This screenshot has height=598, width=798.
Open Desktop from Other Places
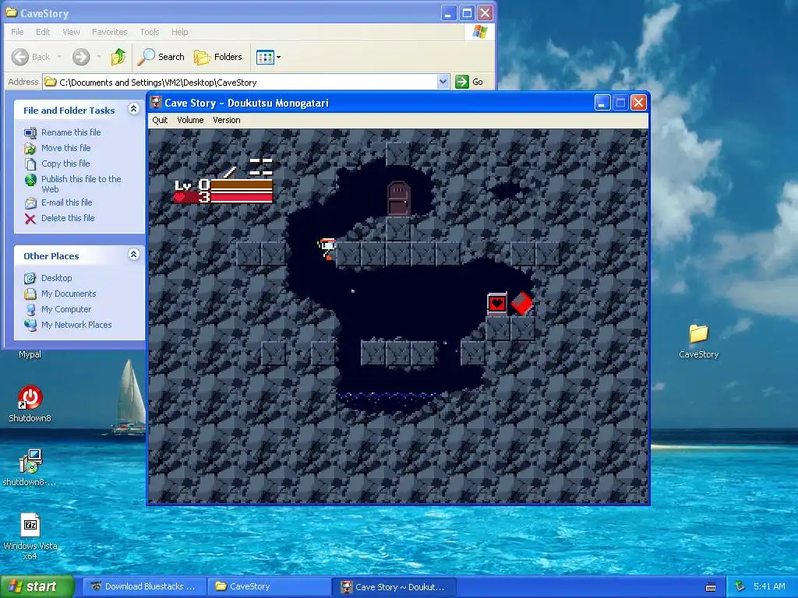[x=56, y=278]
